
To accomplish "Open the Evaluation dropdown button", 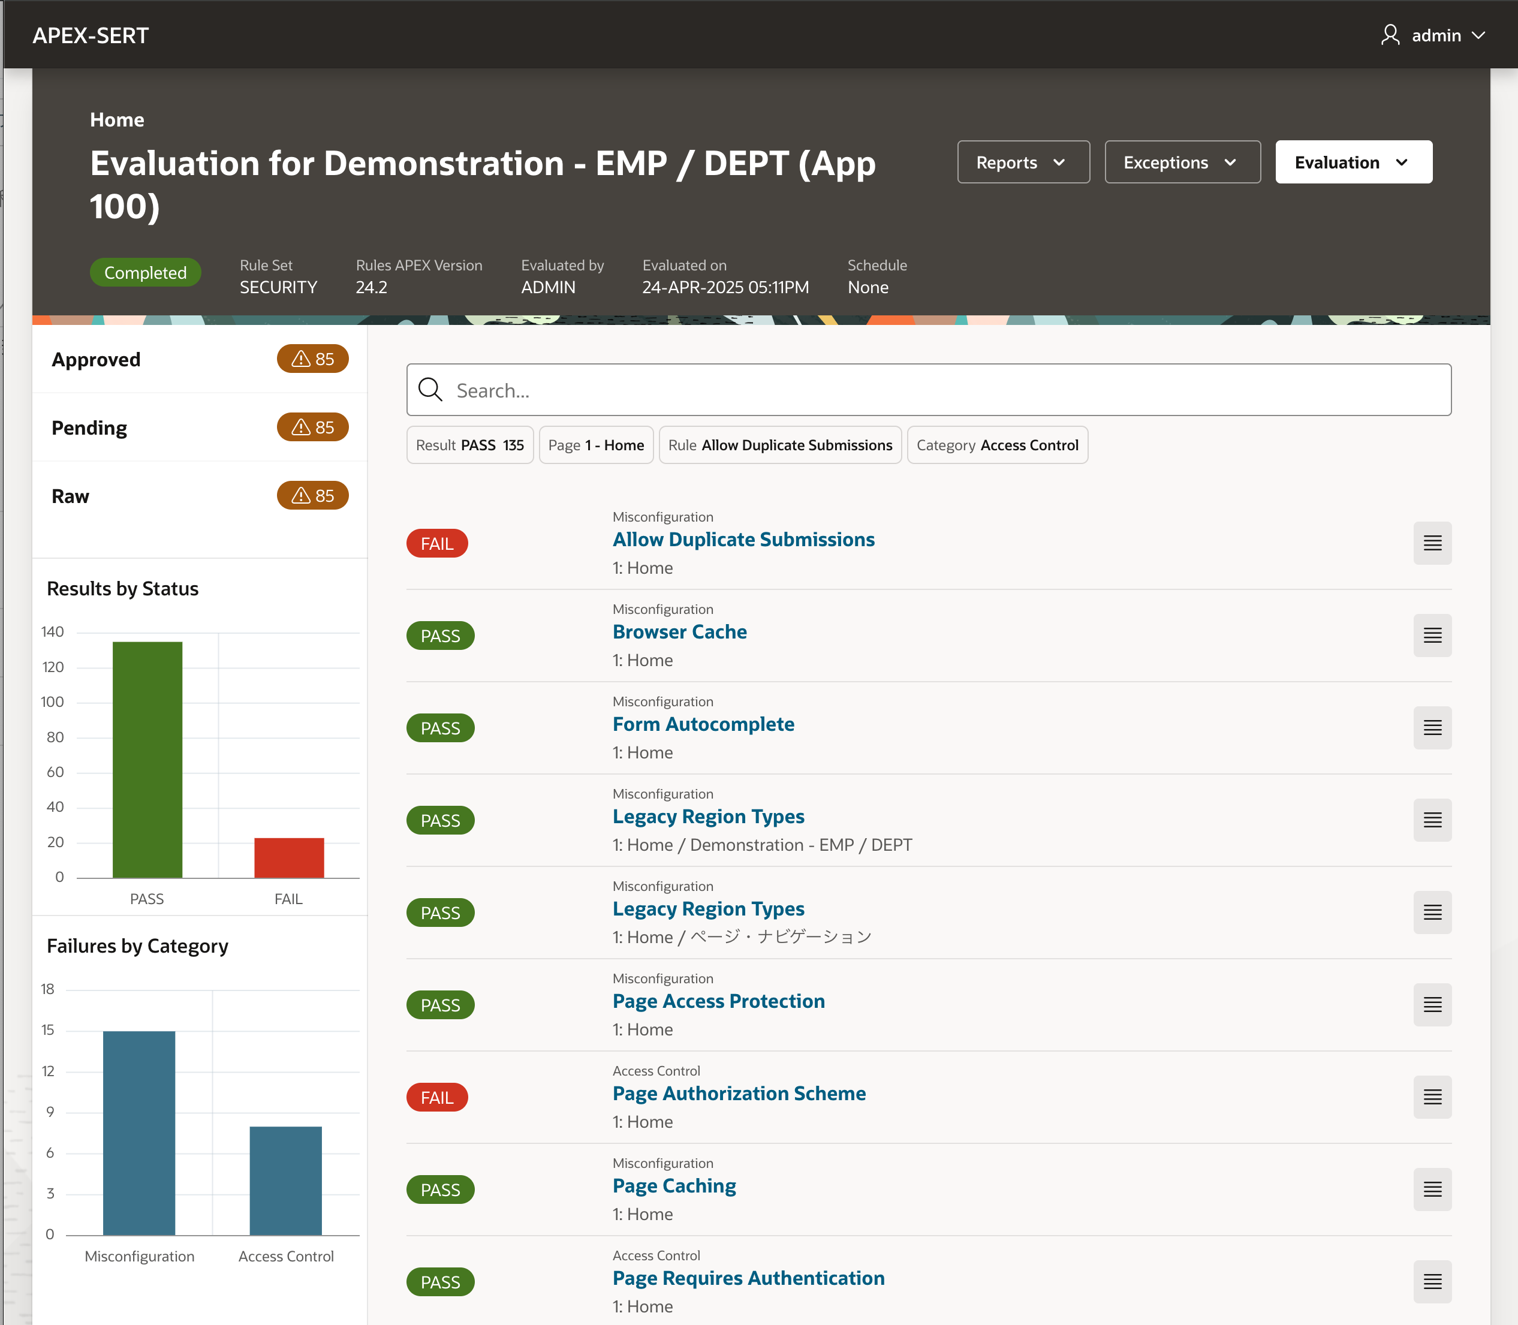I will tap(1353, 162).
